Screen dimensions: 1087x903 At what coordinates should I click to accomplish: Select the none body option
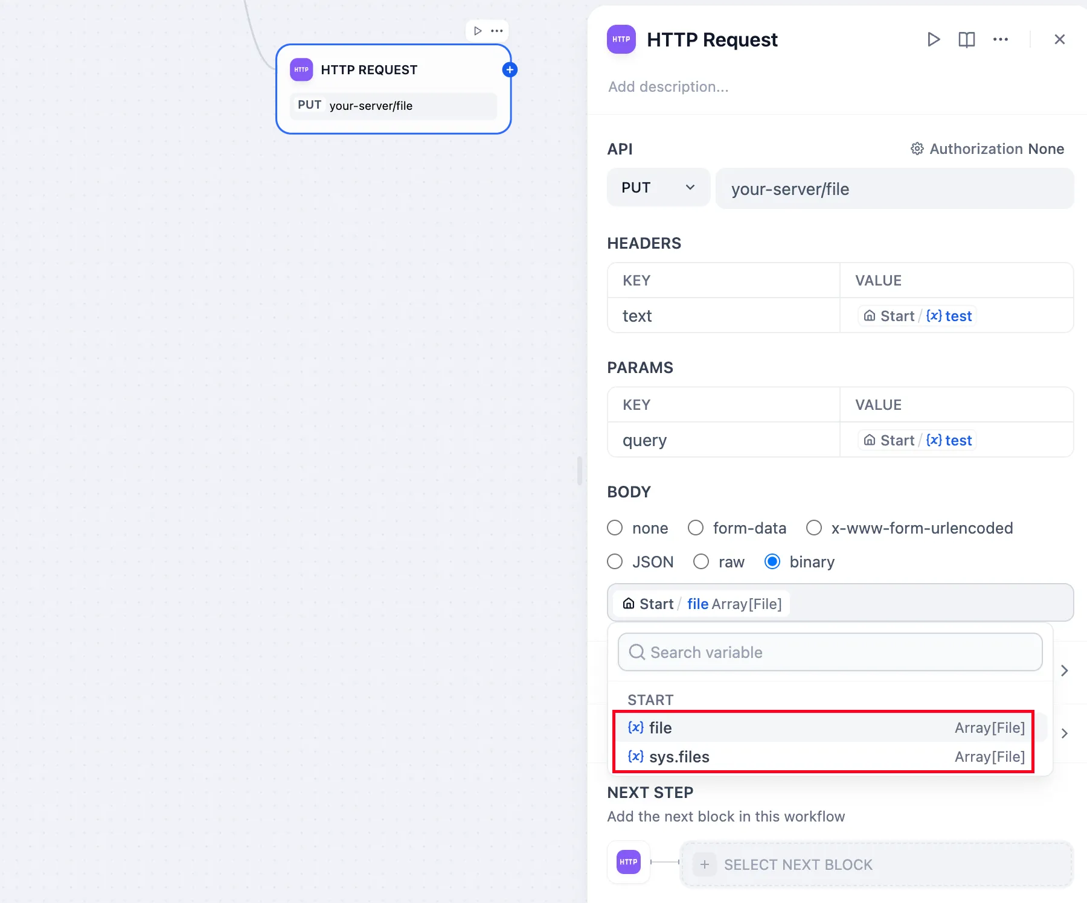615,528
